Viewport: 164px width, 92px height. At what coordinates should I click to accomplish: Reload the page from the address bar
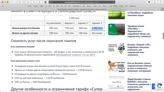pos(114,2)
